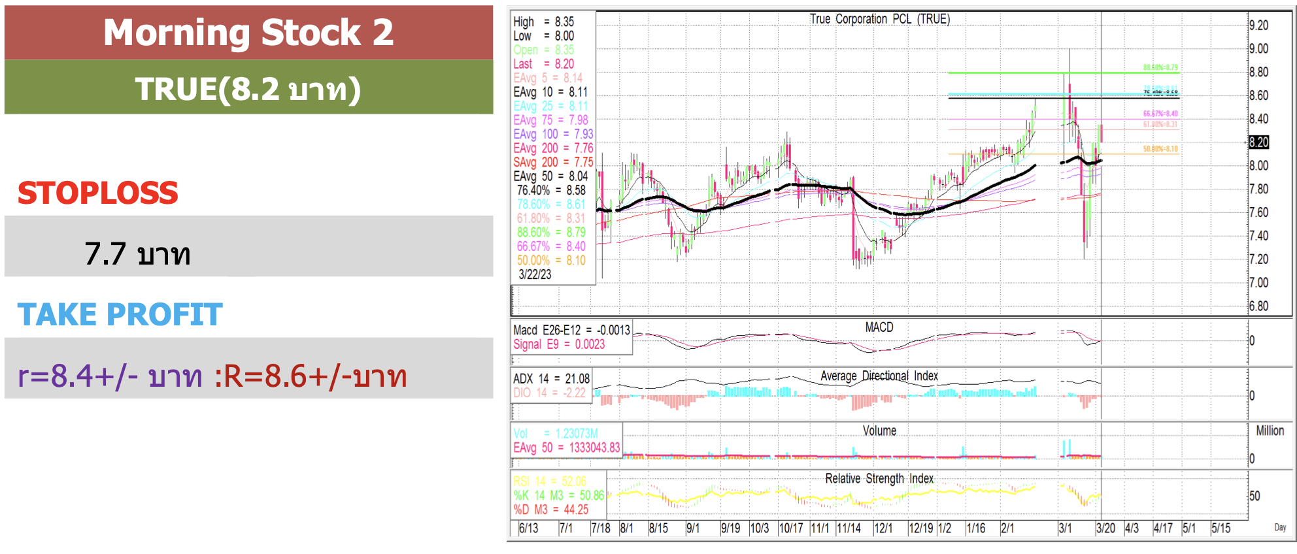
Task: Click the STOPLOSS label
Action: 97,193
